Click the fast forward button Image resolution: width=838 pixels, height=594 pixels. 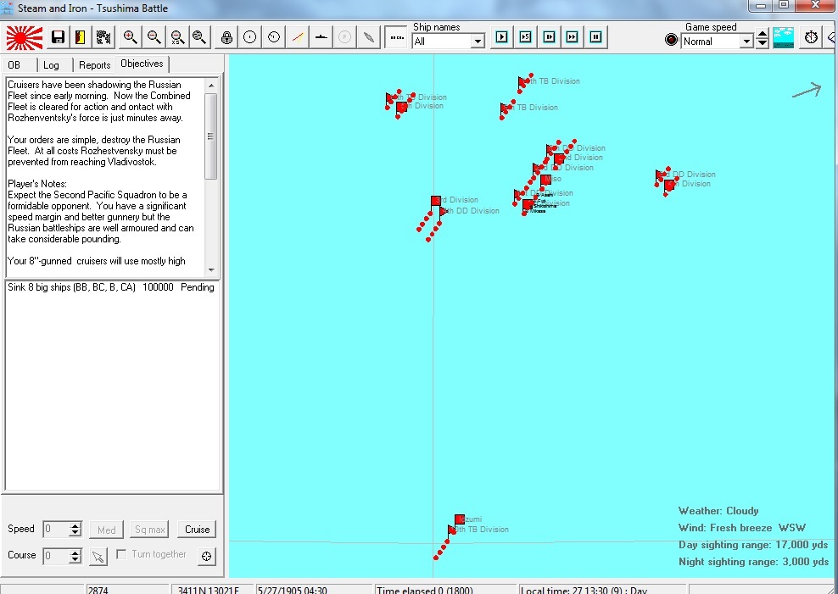click(573, 36)
